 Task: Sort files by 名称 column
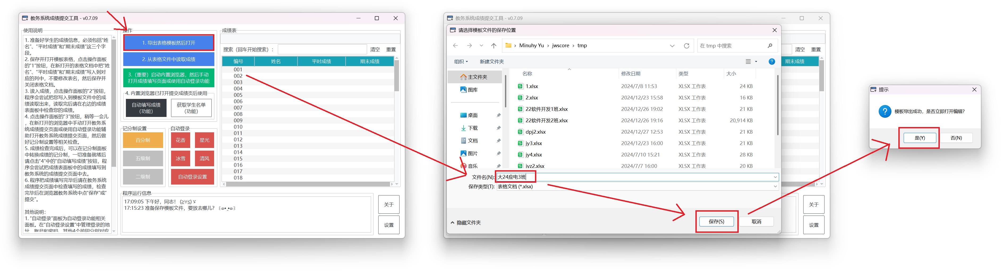[527, 74]
